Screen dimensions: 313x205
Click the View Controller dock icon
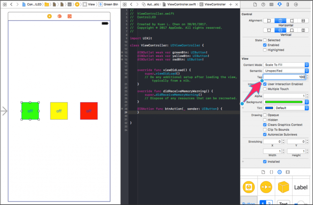pos(49,16)
